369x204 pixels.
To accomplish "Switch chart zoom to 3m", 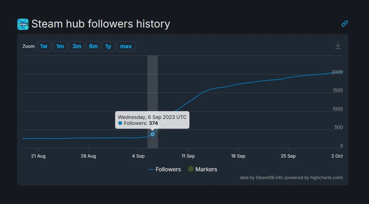I will coord(77,46).
